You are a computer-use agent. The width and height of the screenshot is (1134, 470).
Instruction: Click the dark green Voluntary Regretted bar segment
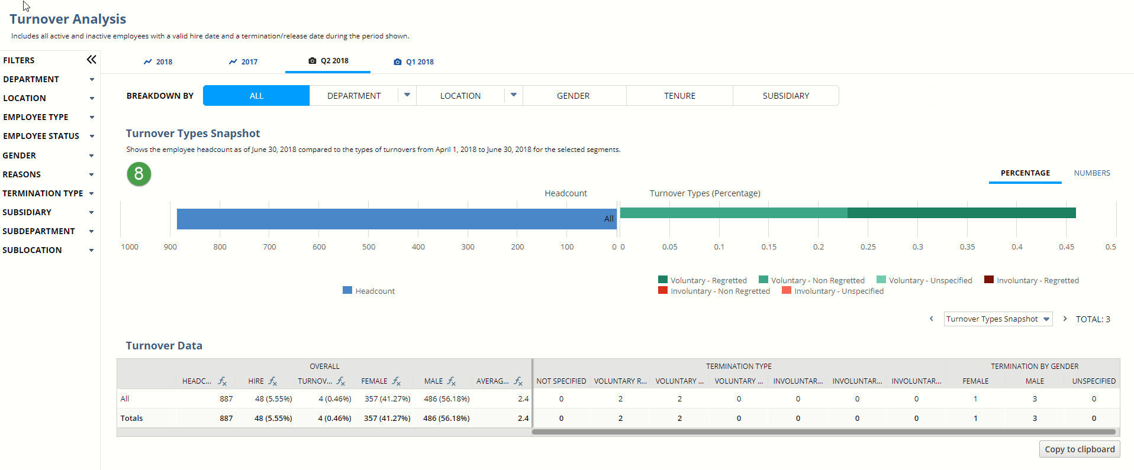[962, 213]
